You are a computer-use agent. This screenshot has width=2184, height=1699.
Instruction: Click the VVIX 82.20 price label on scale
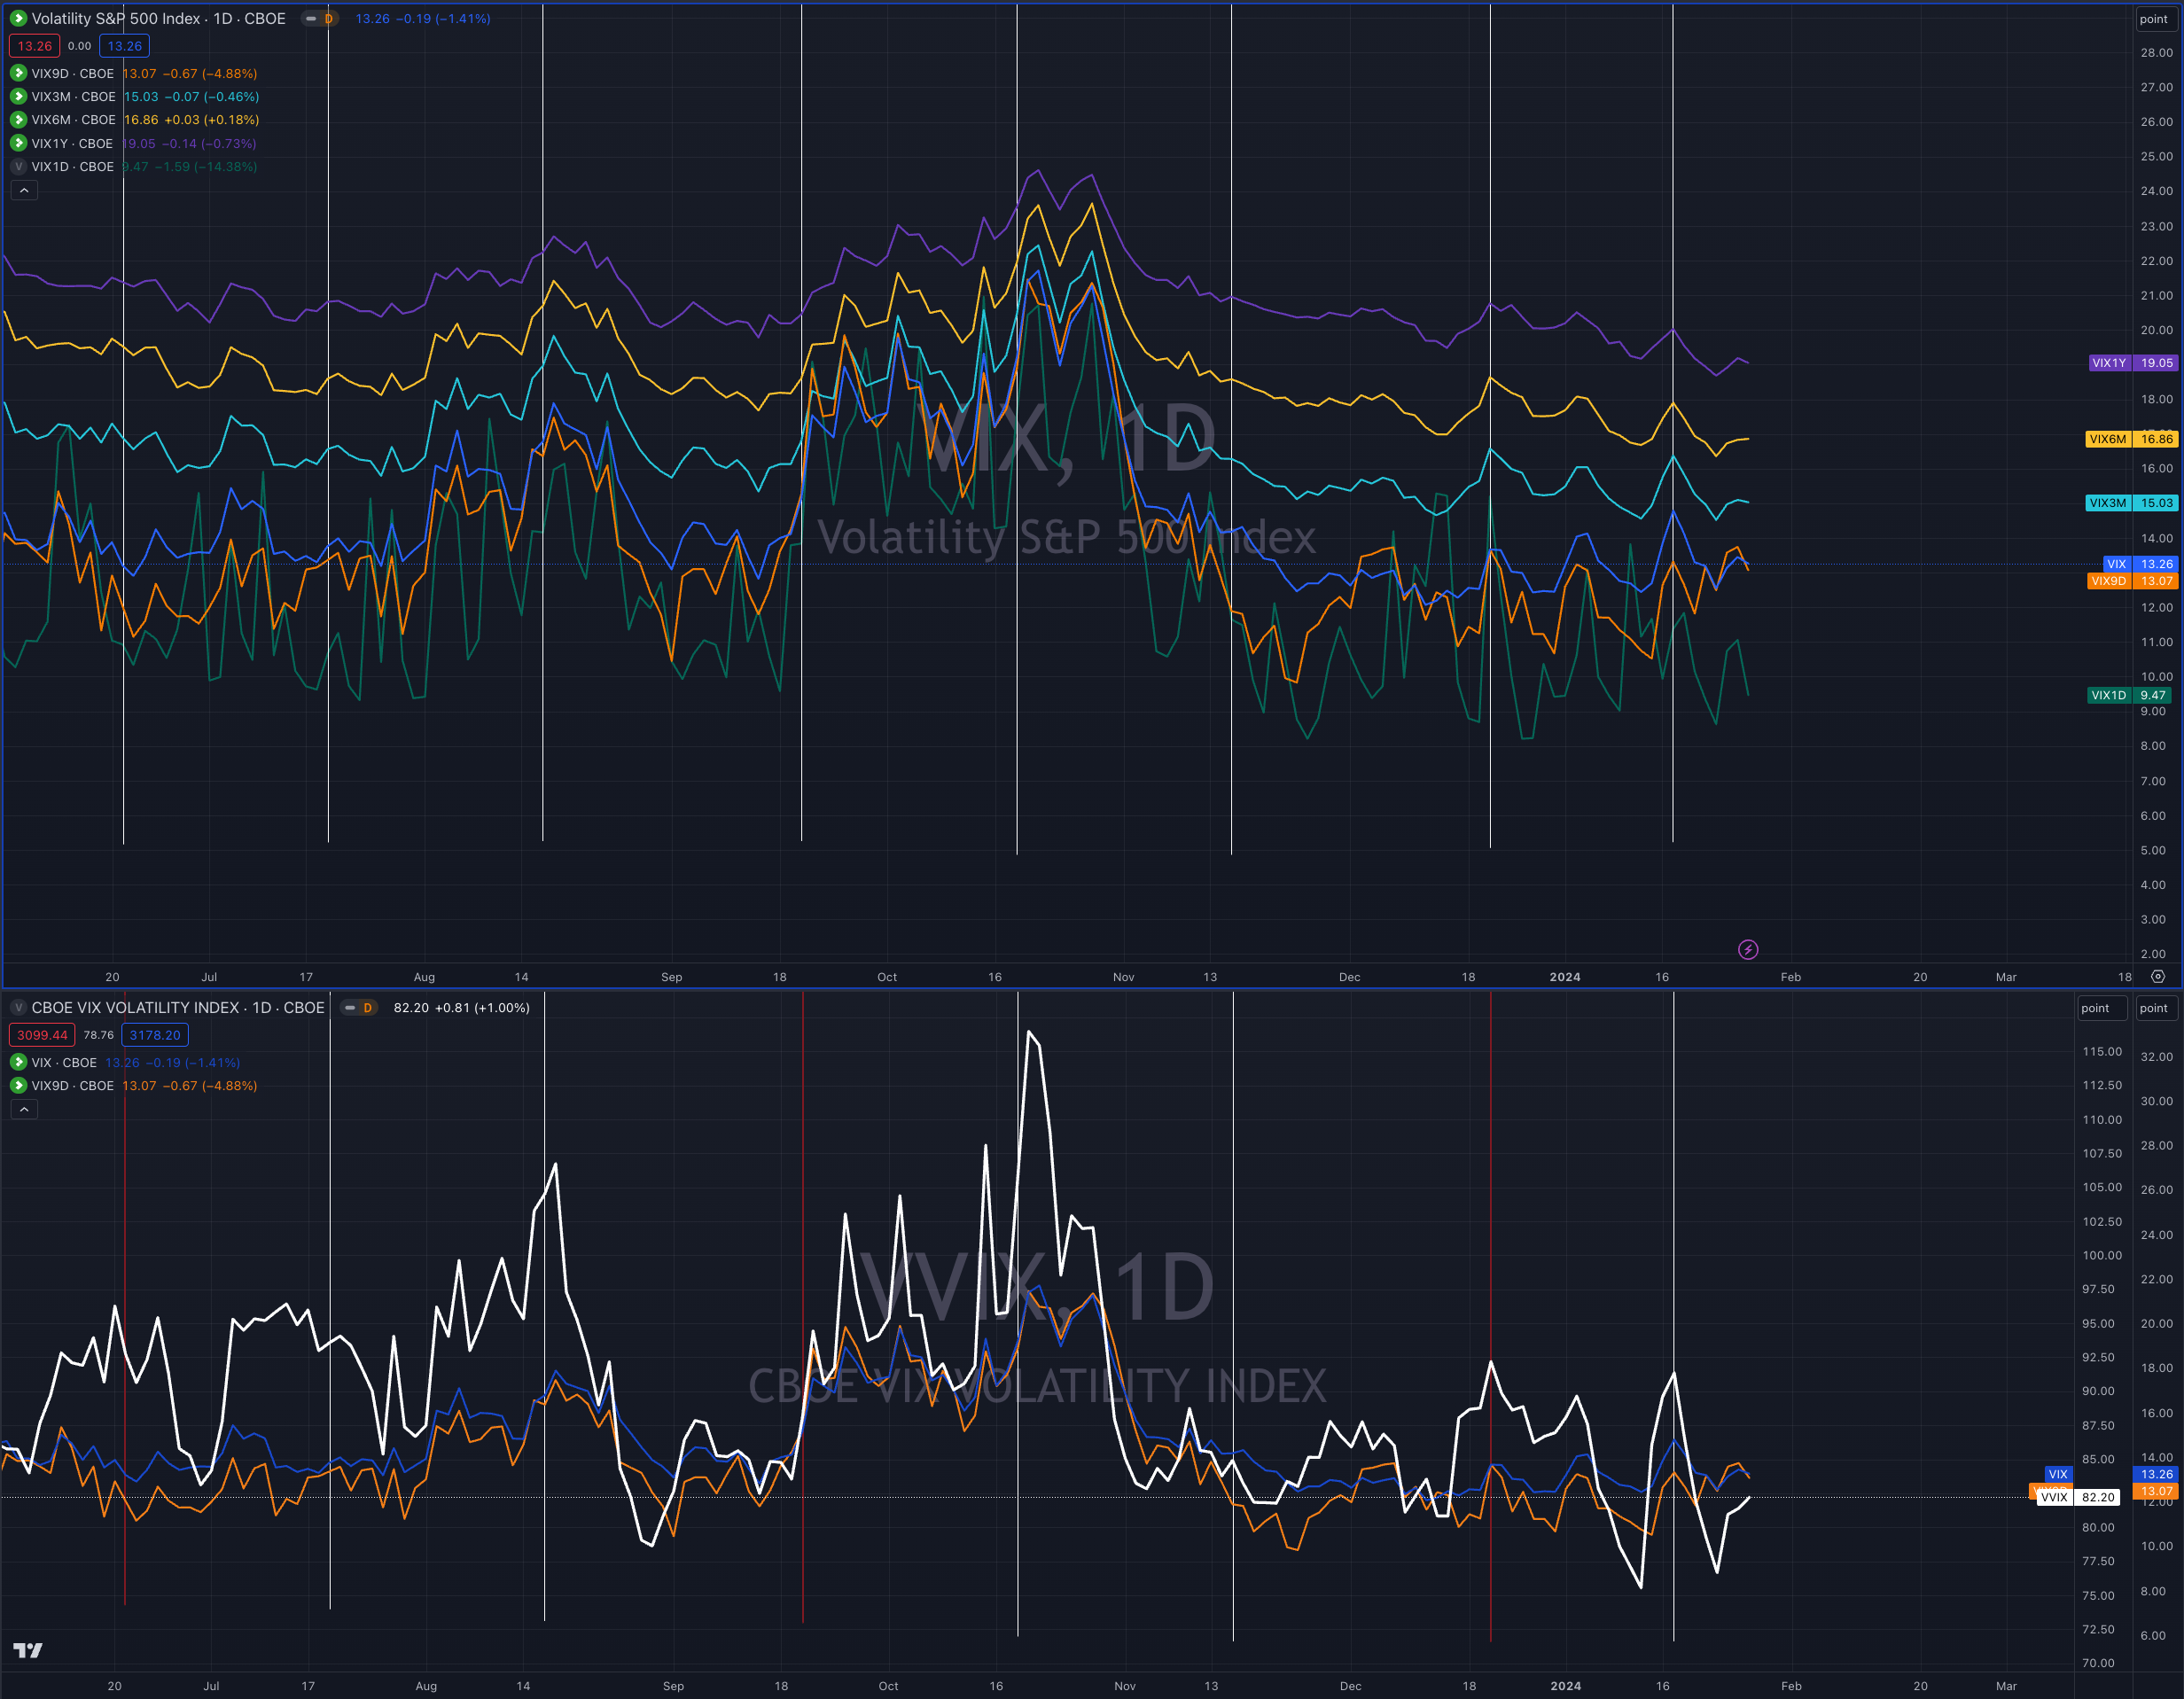(x=2097, y=1497)
